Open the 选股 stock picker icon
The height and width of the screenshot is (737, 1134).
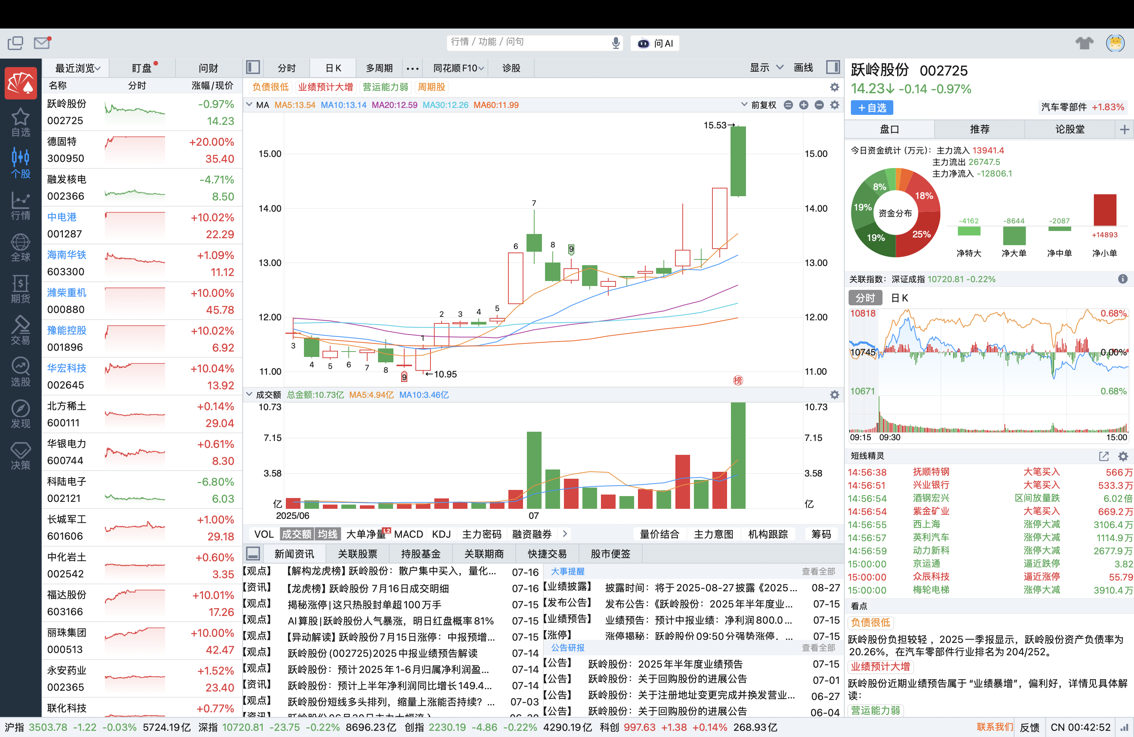point(20,371)
